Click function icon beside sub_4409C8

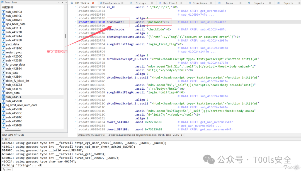tap(3, 12)
